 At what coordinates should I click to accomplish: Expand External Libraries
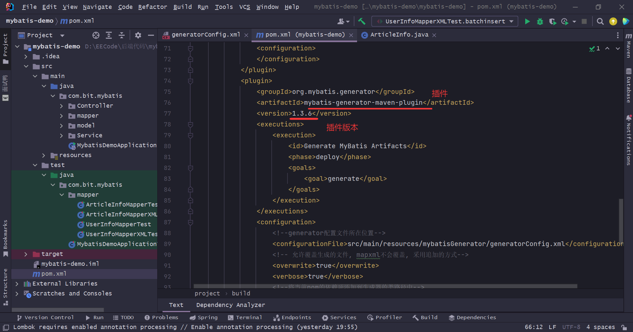click(17, 284)
